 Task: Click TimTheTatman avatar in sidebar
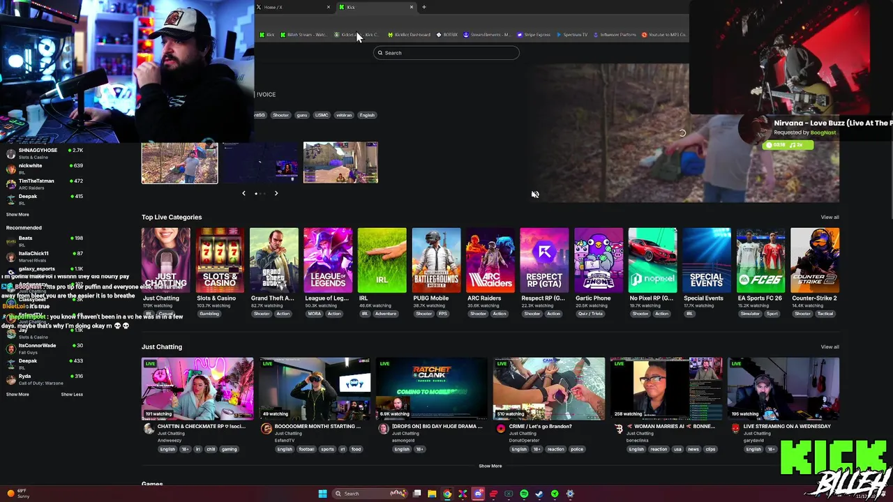click(x=10, y=184)
